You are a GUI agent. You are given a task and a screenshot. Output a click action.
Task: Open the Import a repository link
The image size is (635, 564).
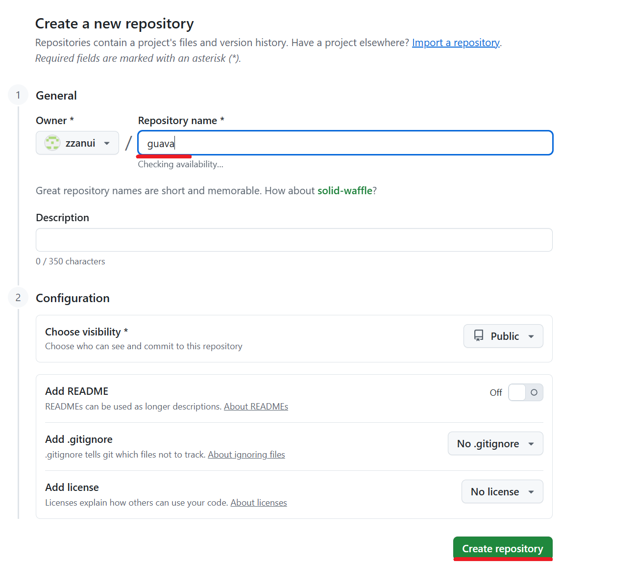point(456,43)
